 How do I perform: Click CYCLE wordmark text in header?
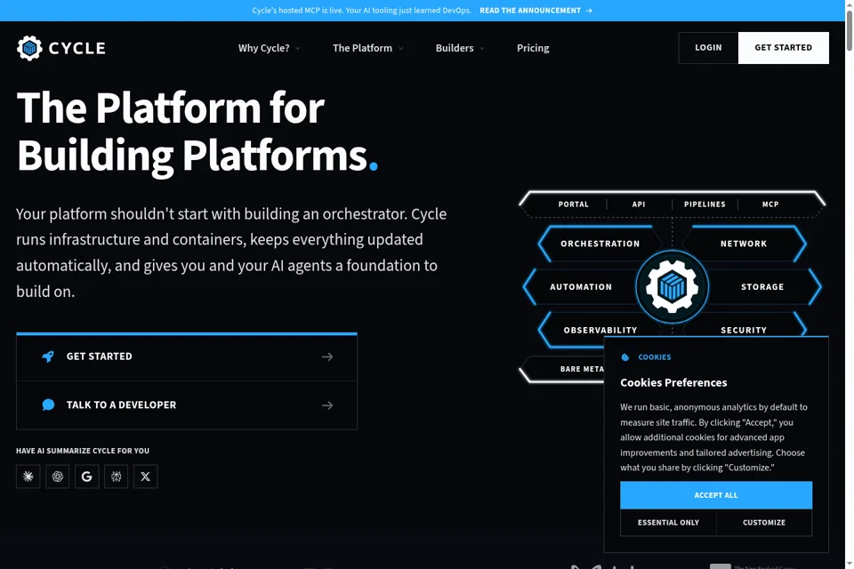(x=77, y=48)
